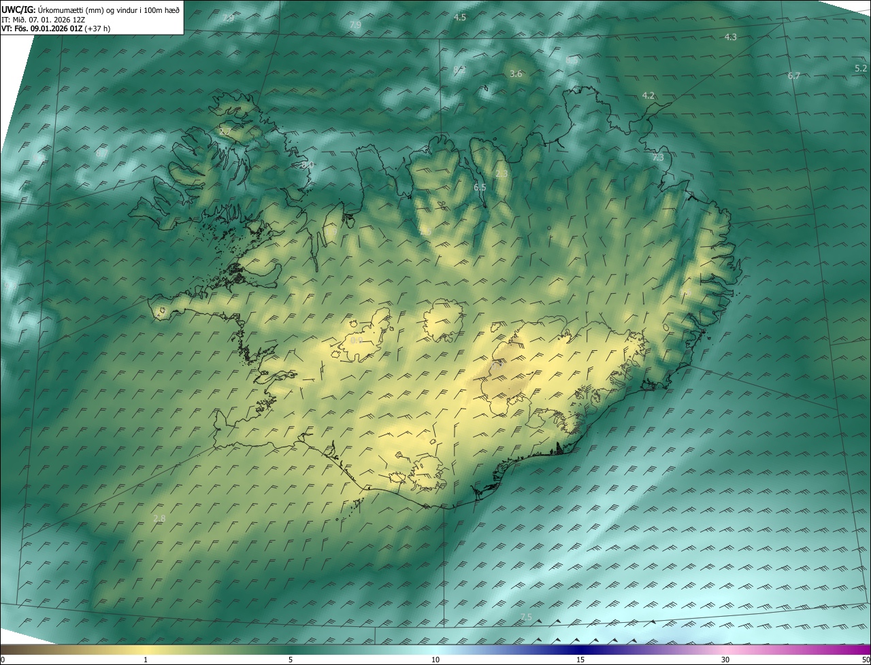Click the valid time 'VT: Fös. 09.01.2026 01Z'
Image resolution: width=871 pixels, height=665 pixels.
click(x=42, y=29)
